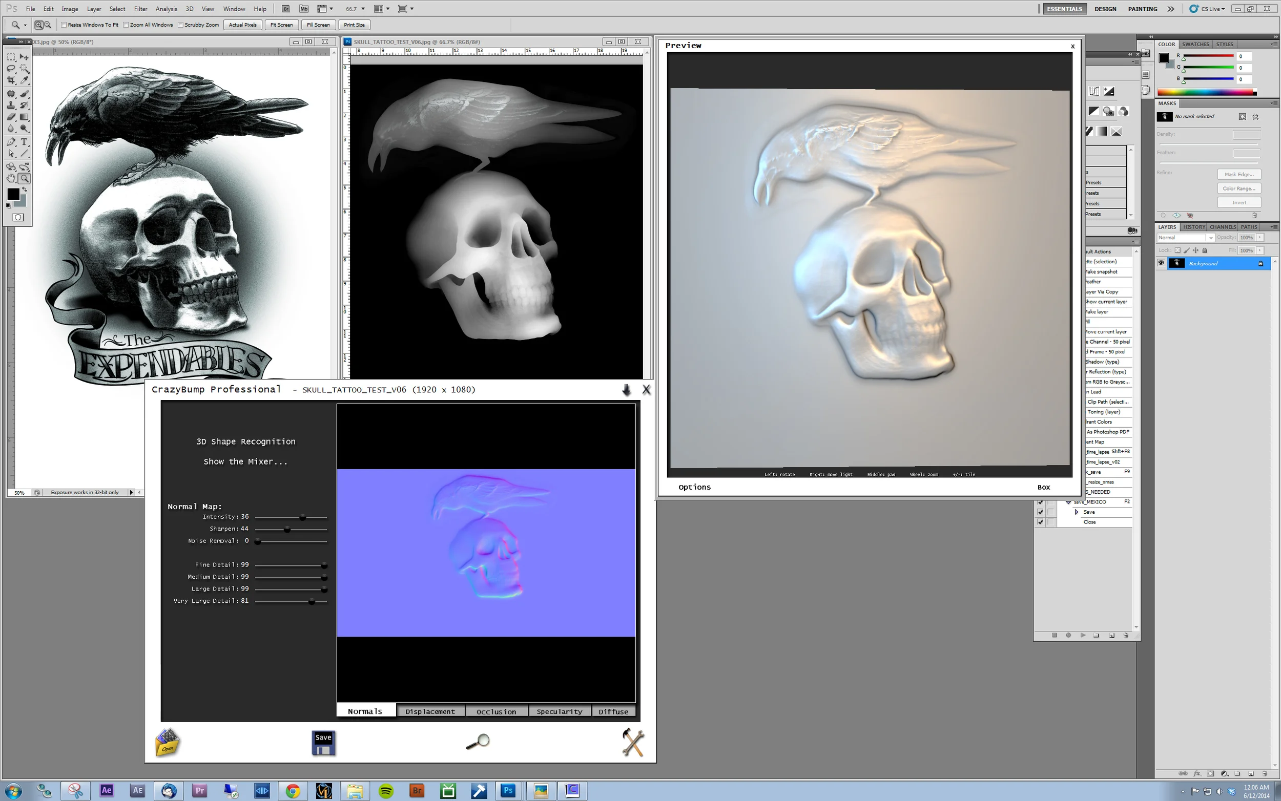
Task: Click the Zoom In icon in options bar
Action: click(x=39, y=25)
